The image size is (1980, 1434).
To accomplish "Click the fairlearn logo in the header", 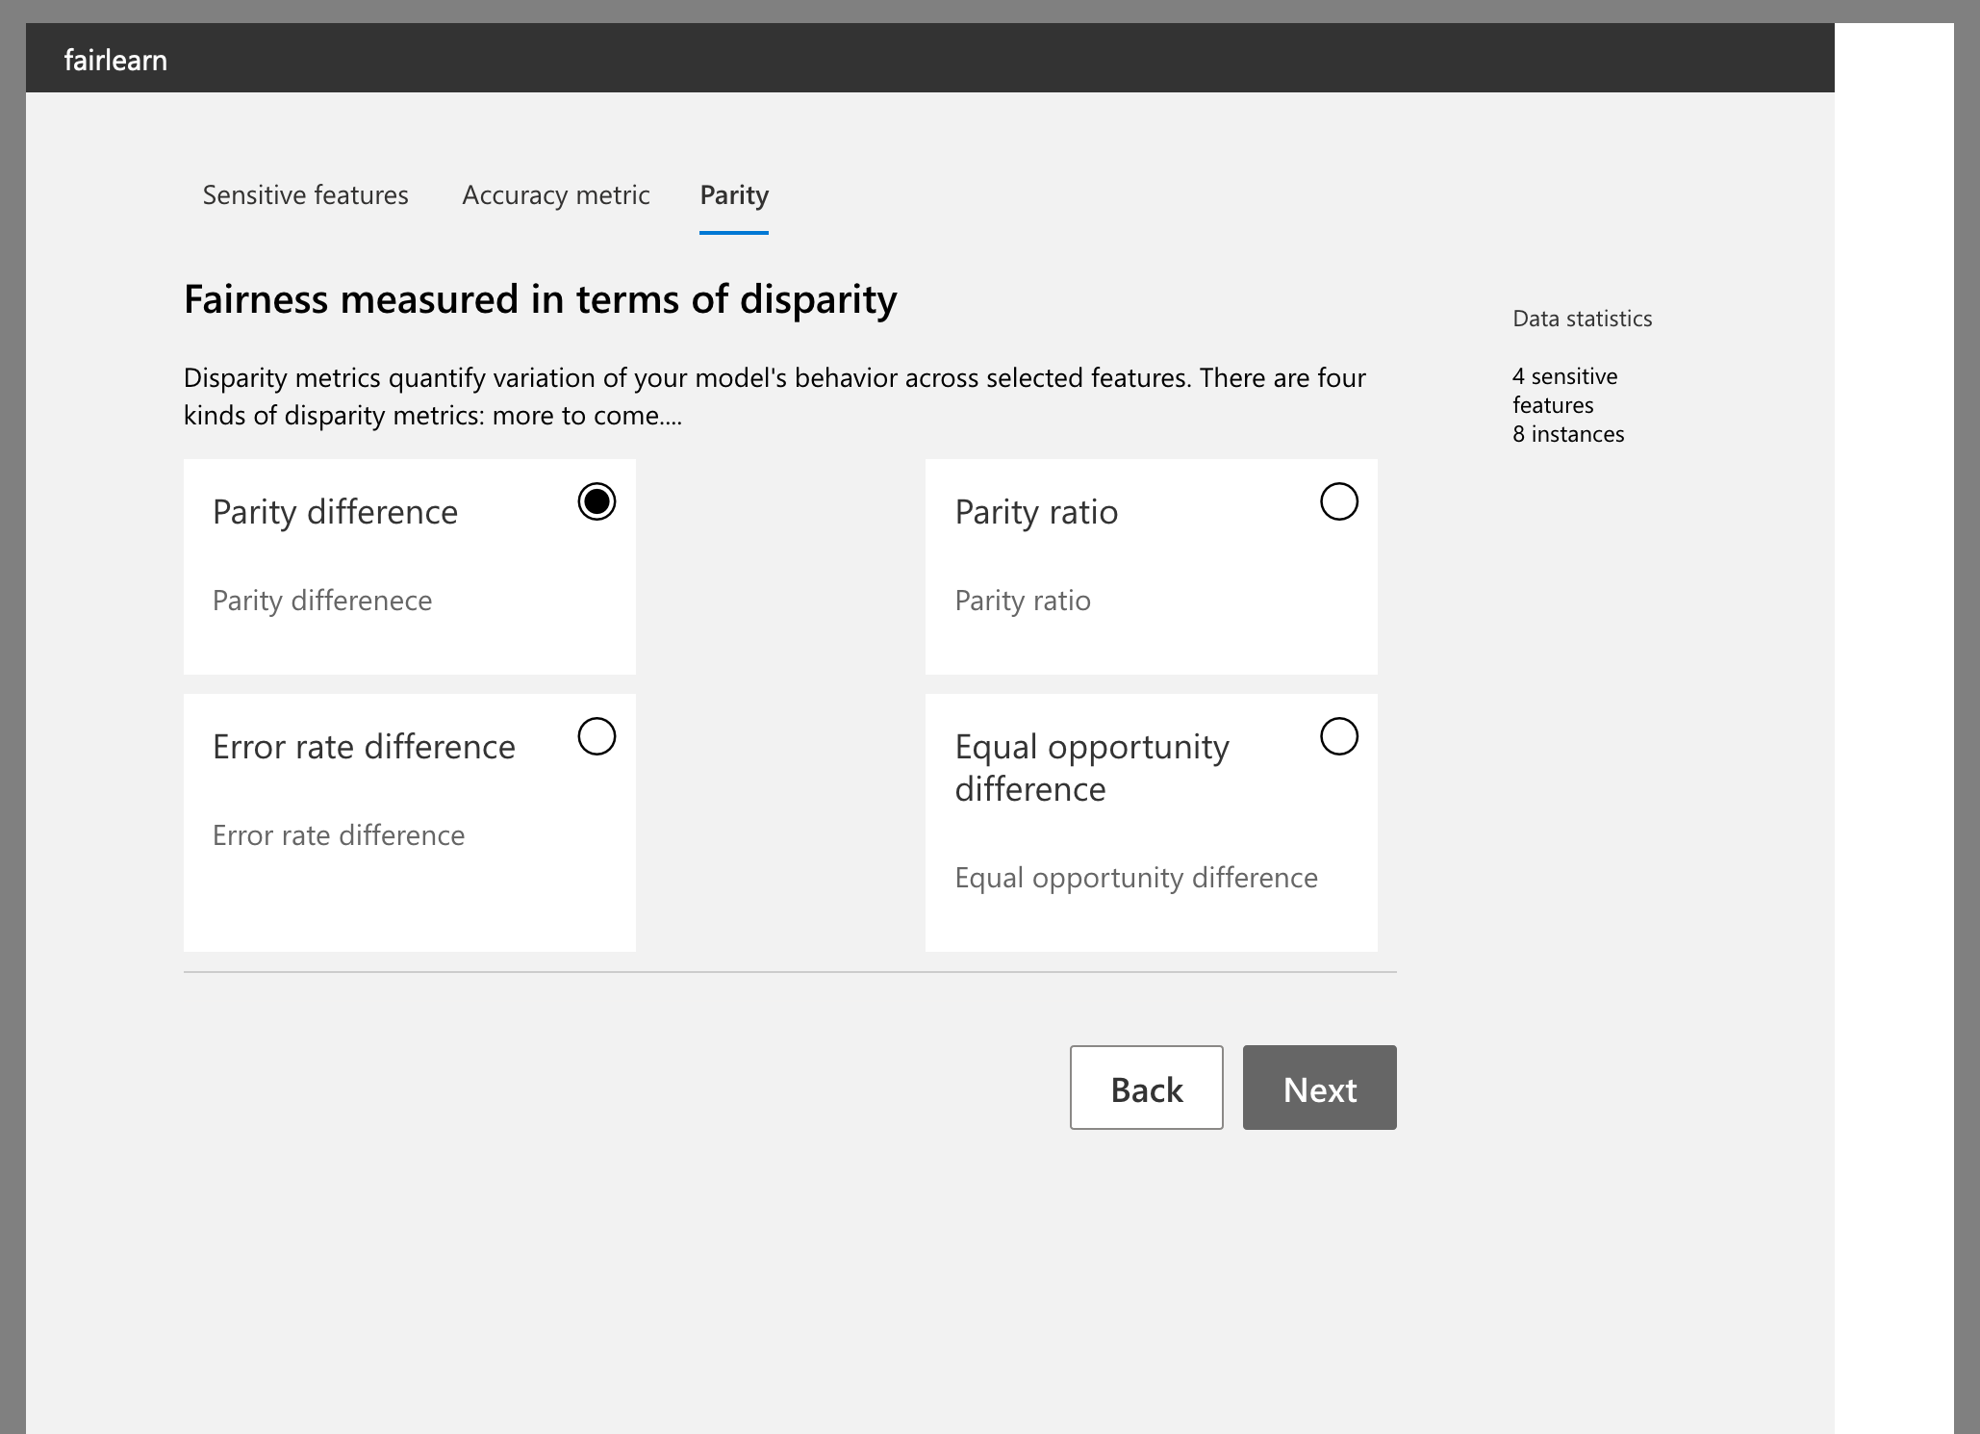I will pyautogui.click(x=115, y=59).
